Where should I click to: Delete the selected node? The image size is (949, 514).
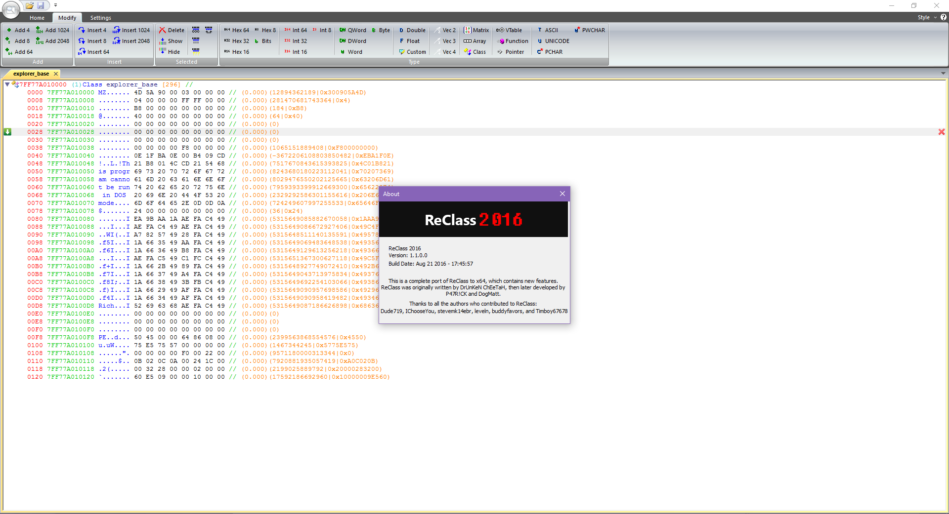(x=171, y=30)
